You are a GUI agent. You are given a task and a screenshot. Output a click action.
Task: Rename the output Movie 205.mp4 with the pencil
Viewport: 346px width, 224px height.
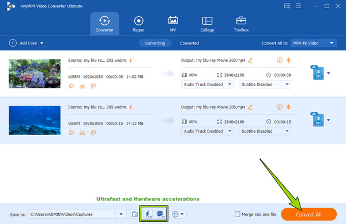coord(250,107)
